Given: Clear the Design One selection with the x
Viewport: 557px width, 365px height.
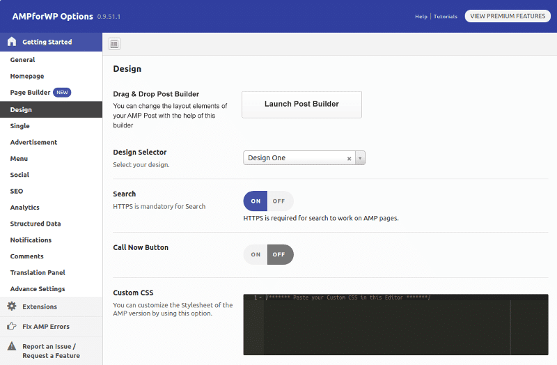Looking at the screenshot, I should pyautogui.click(x=350, y=159).
